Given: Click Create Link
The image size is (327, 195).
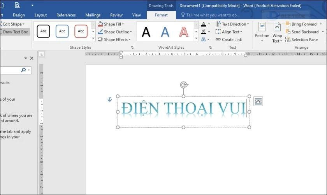Looking at the screenshot, I should tap(229, 39).
